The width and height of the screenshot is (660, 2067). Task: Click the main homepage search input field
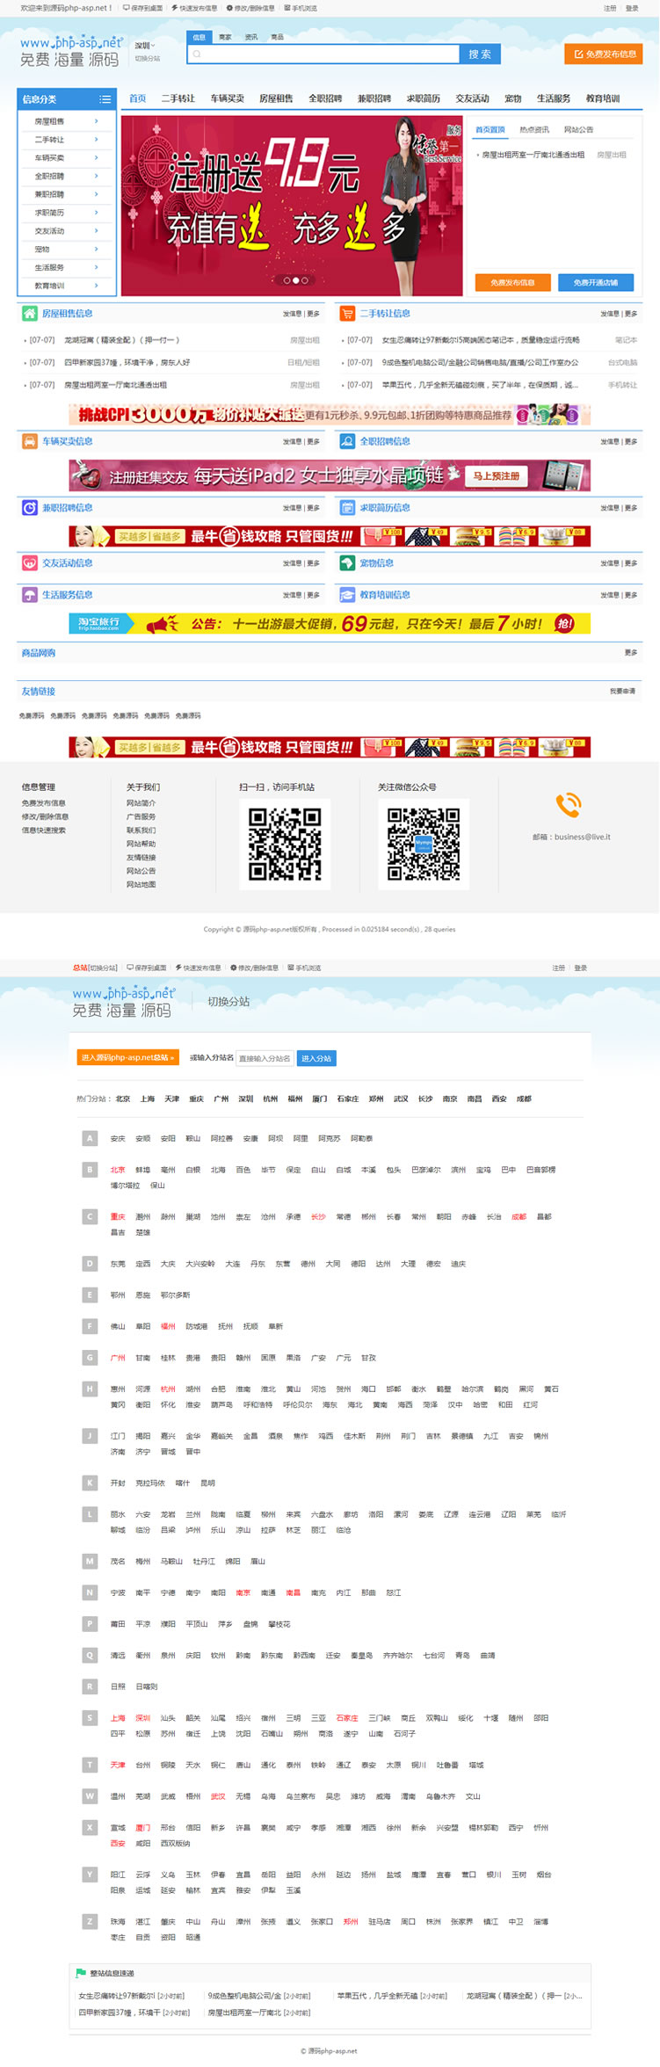click(323, 54)
